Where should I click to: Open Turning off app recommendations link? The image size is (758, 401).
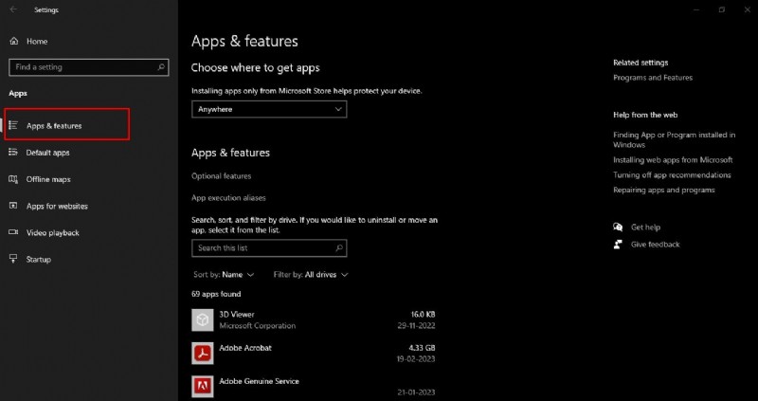click(672, 174)
